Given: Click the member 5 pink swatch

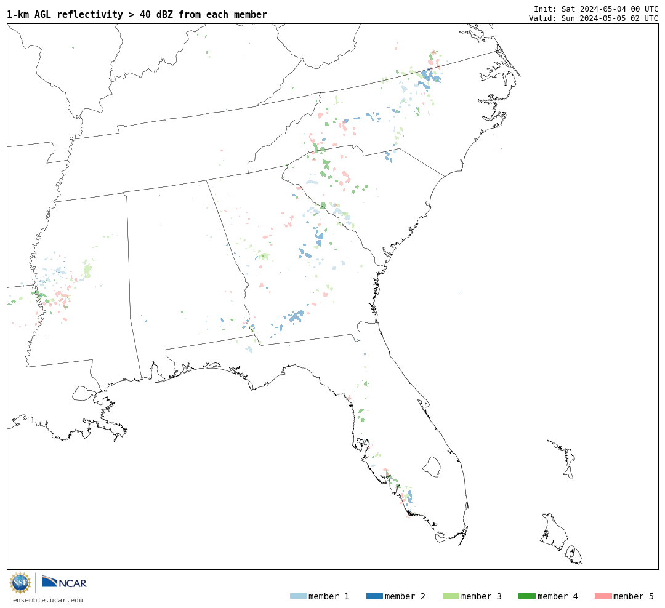Looking at the screenshot, I should tap(603, 596).
